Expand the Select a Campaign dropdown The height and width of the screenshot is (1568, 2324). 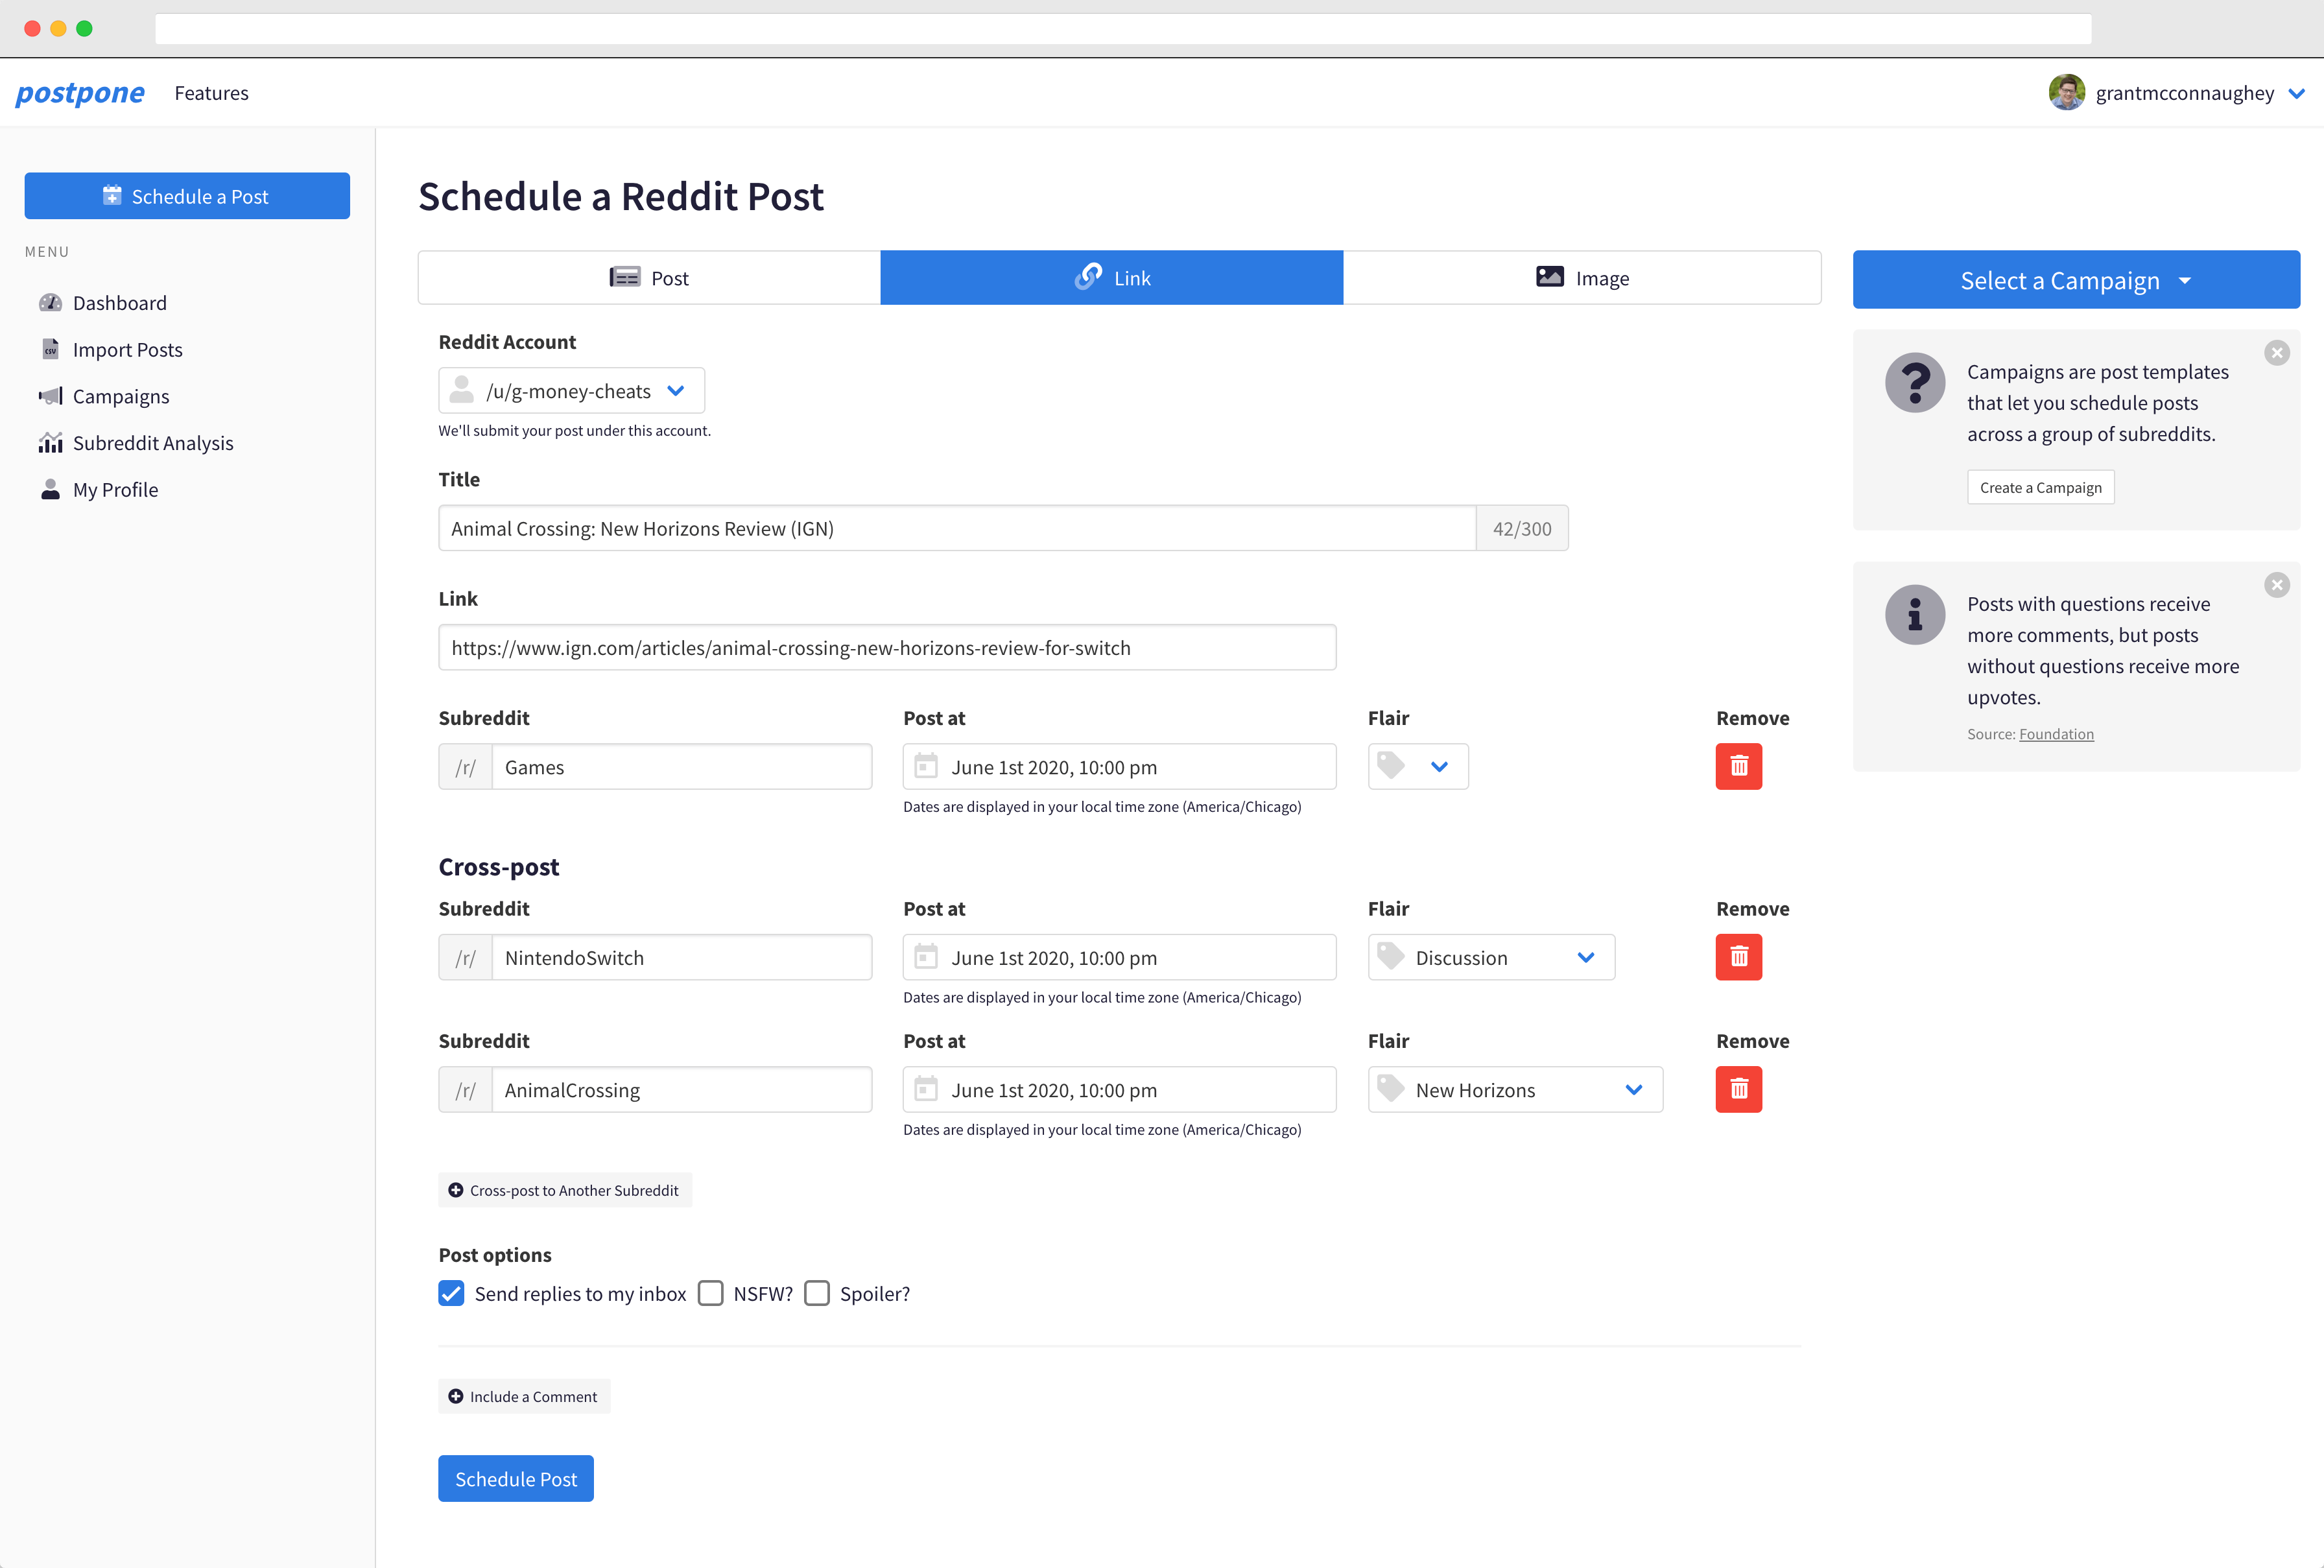tap(2075, 280)
